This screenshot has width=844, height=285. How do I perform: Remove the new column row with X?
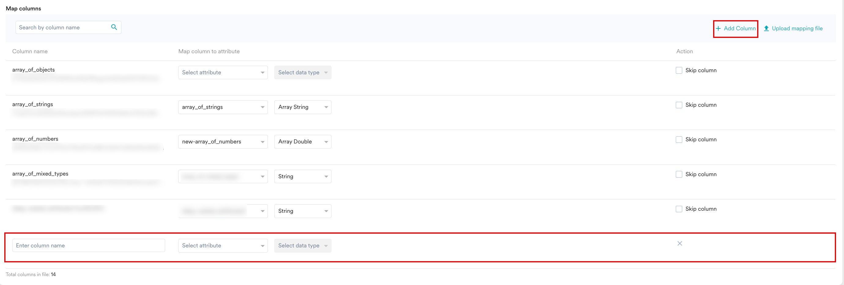pyautogui.click(x=679, y=243)
